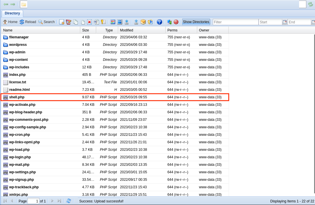Select the index.php file
Viewport: 315px width, 205px height.
coord(115,75)
